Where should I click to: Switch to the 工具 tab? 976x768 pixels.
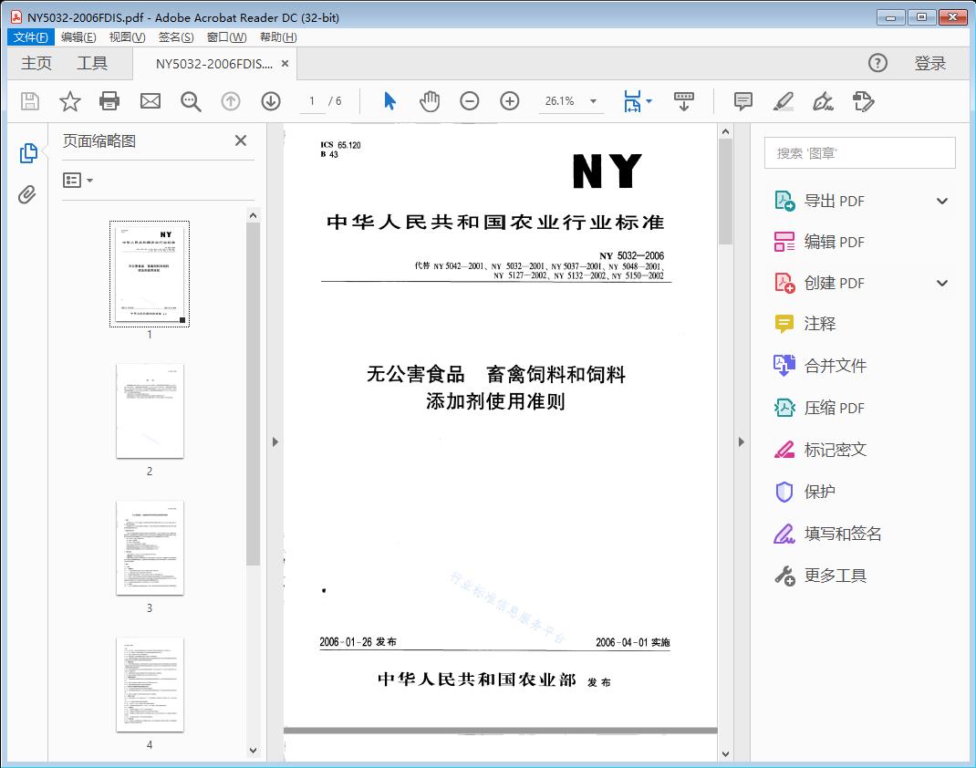(92, 63)
